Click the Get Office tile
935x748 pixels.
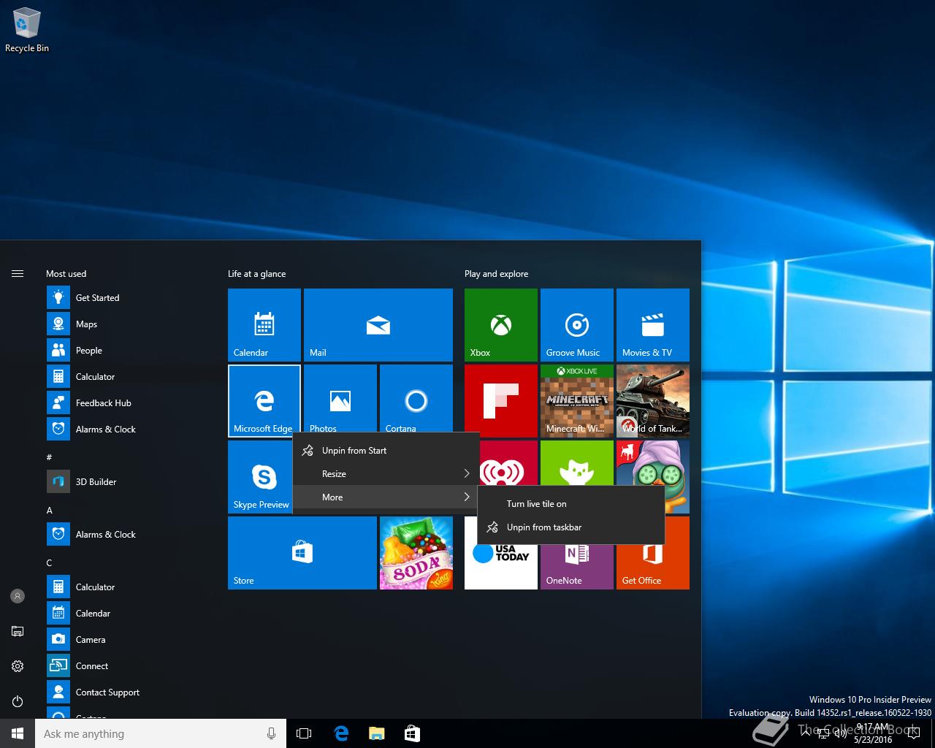(653, 567)
